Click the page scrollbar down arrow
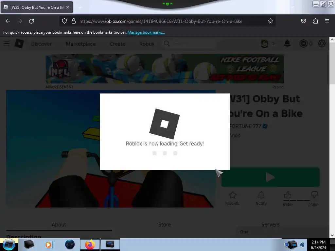This screenshot has width=335, height=251. point(332,235)
